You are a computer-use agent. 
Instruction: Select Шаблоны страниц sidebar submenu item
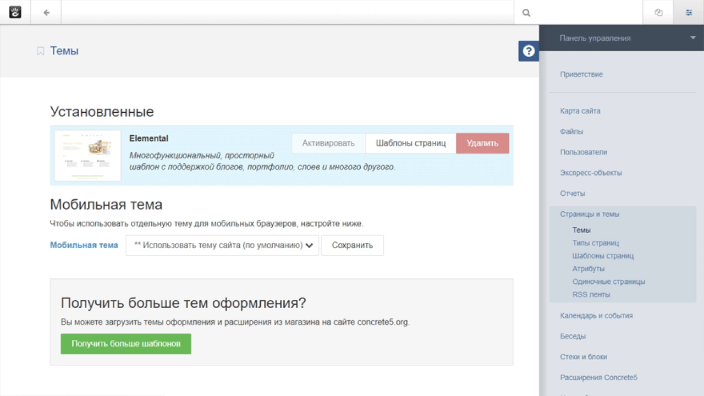603,256
